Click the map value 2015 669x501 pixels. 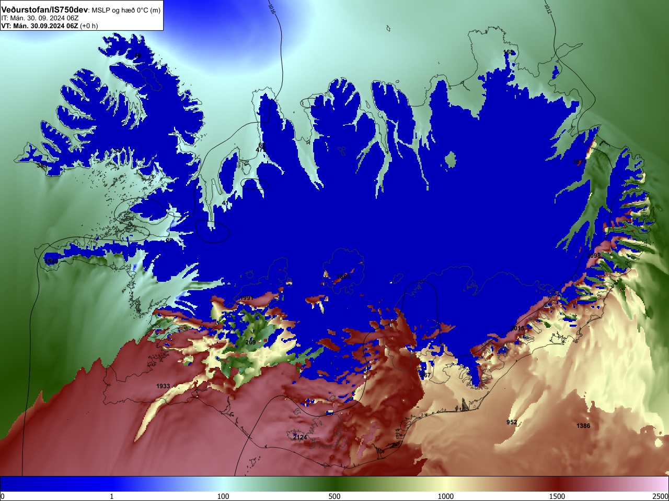(x=517, y=328)
